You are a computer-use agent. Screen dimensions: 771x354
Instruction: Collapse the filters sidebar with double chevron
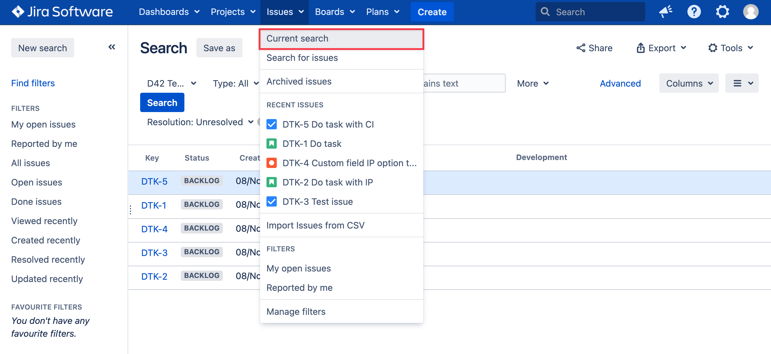(x=112, y=47)
